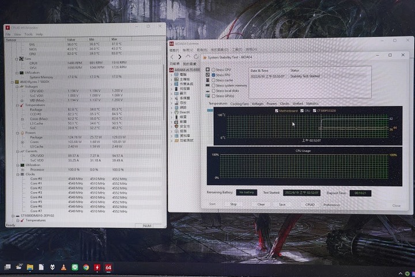Open File Explorer from the taskbar
This screenshot has height=277, width=415.
30,267
